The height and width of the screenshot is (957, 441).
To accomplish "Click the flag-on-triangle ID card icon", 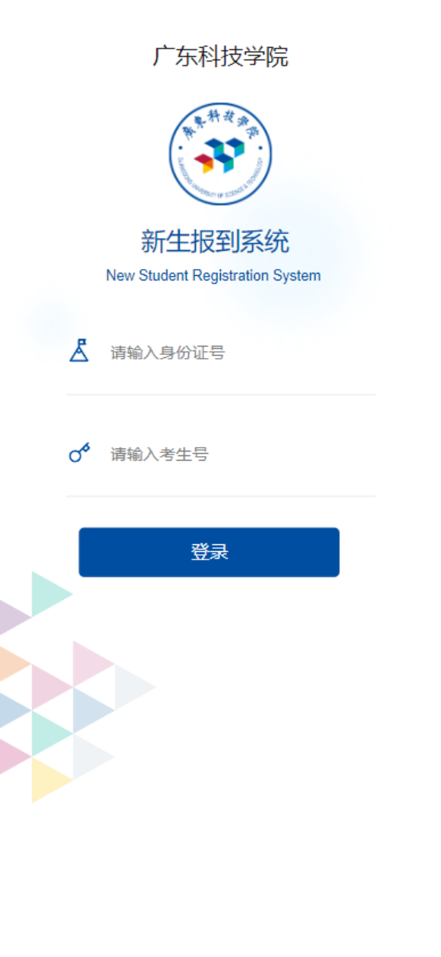I will click(x=79, y=350).
